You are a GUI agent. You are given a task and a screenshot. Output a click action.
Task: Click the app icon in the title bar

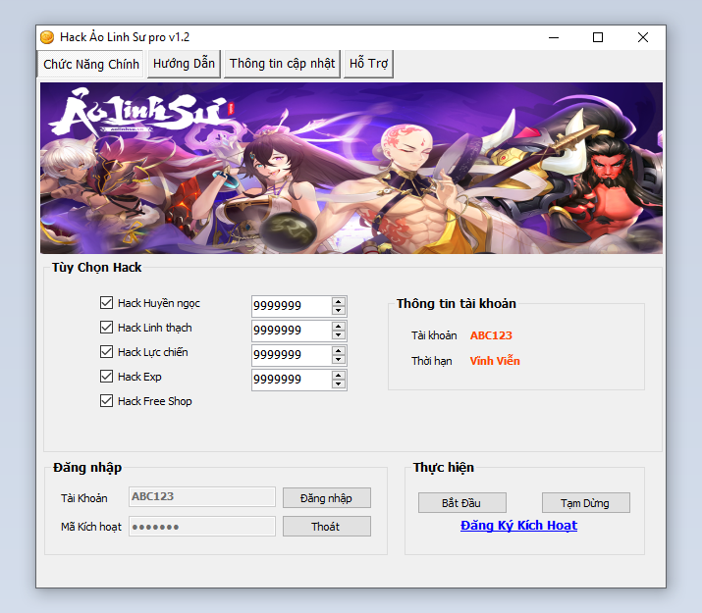[47, 37]
